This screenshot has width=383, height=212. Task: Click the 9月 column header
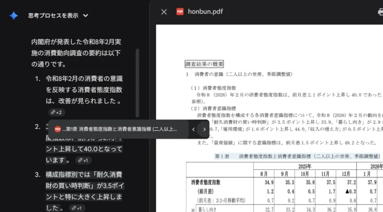tap(284, 174)
